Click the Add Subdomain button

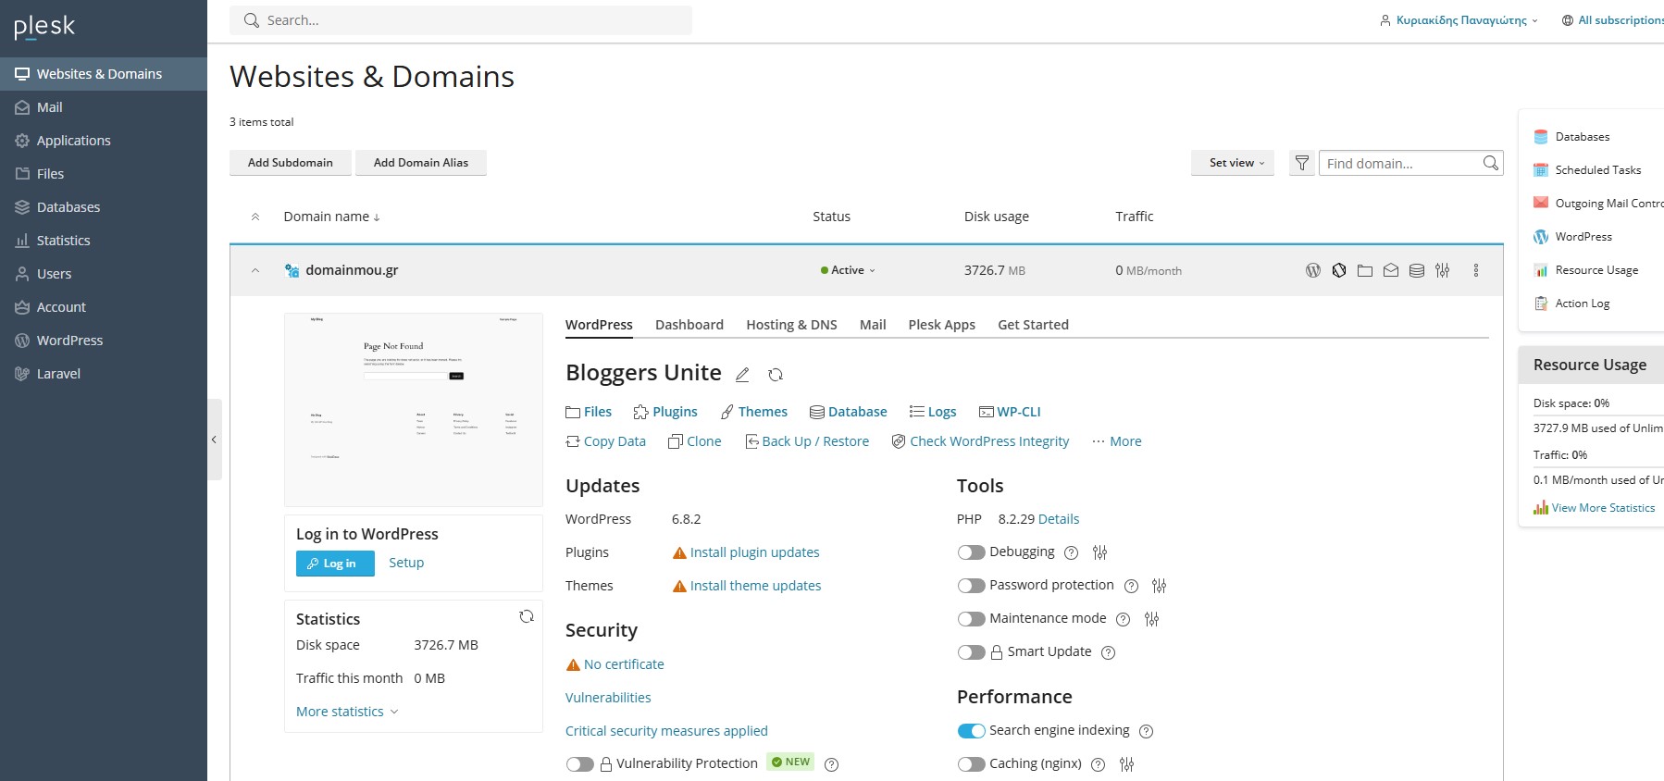(290, 163)
